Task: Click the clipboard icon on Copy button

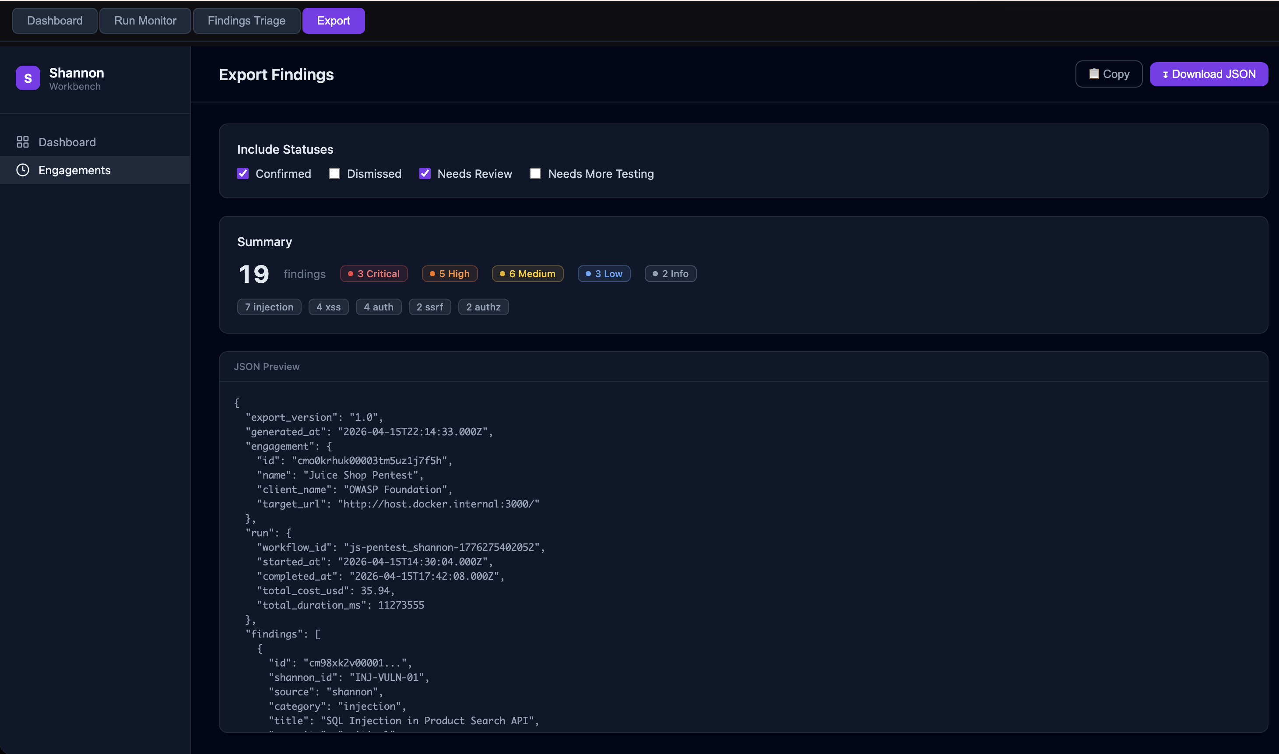Action: coord(1093,74)
